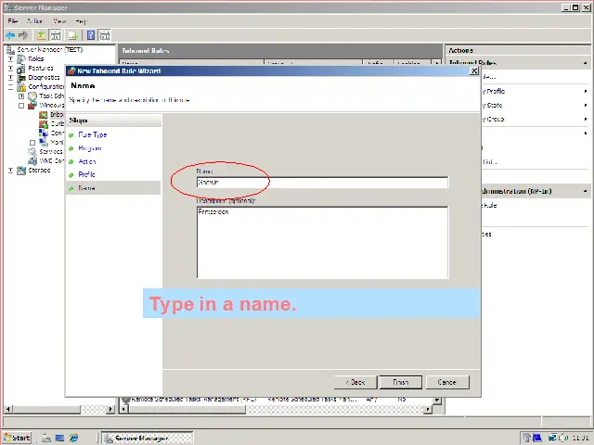This screenshot has width=594, height=445.
Task: Expand the Roles tree node
Action: pyautogui.click(x=11, y=59)
